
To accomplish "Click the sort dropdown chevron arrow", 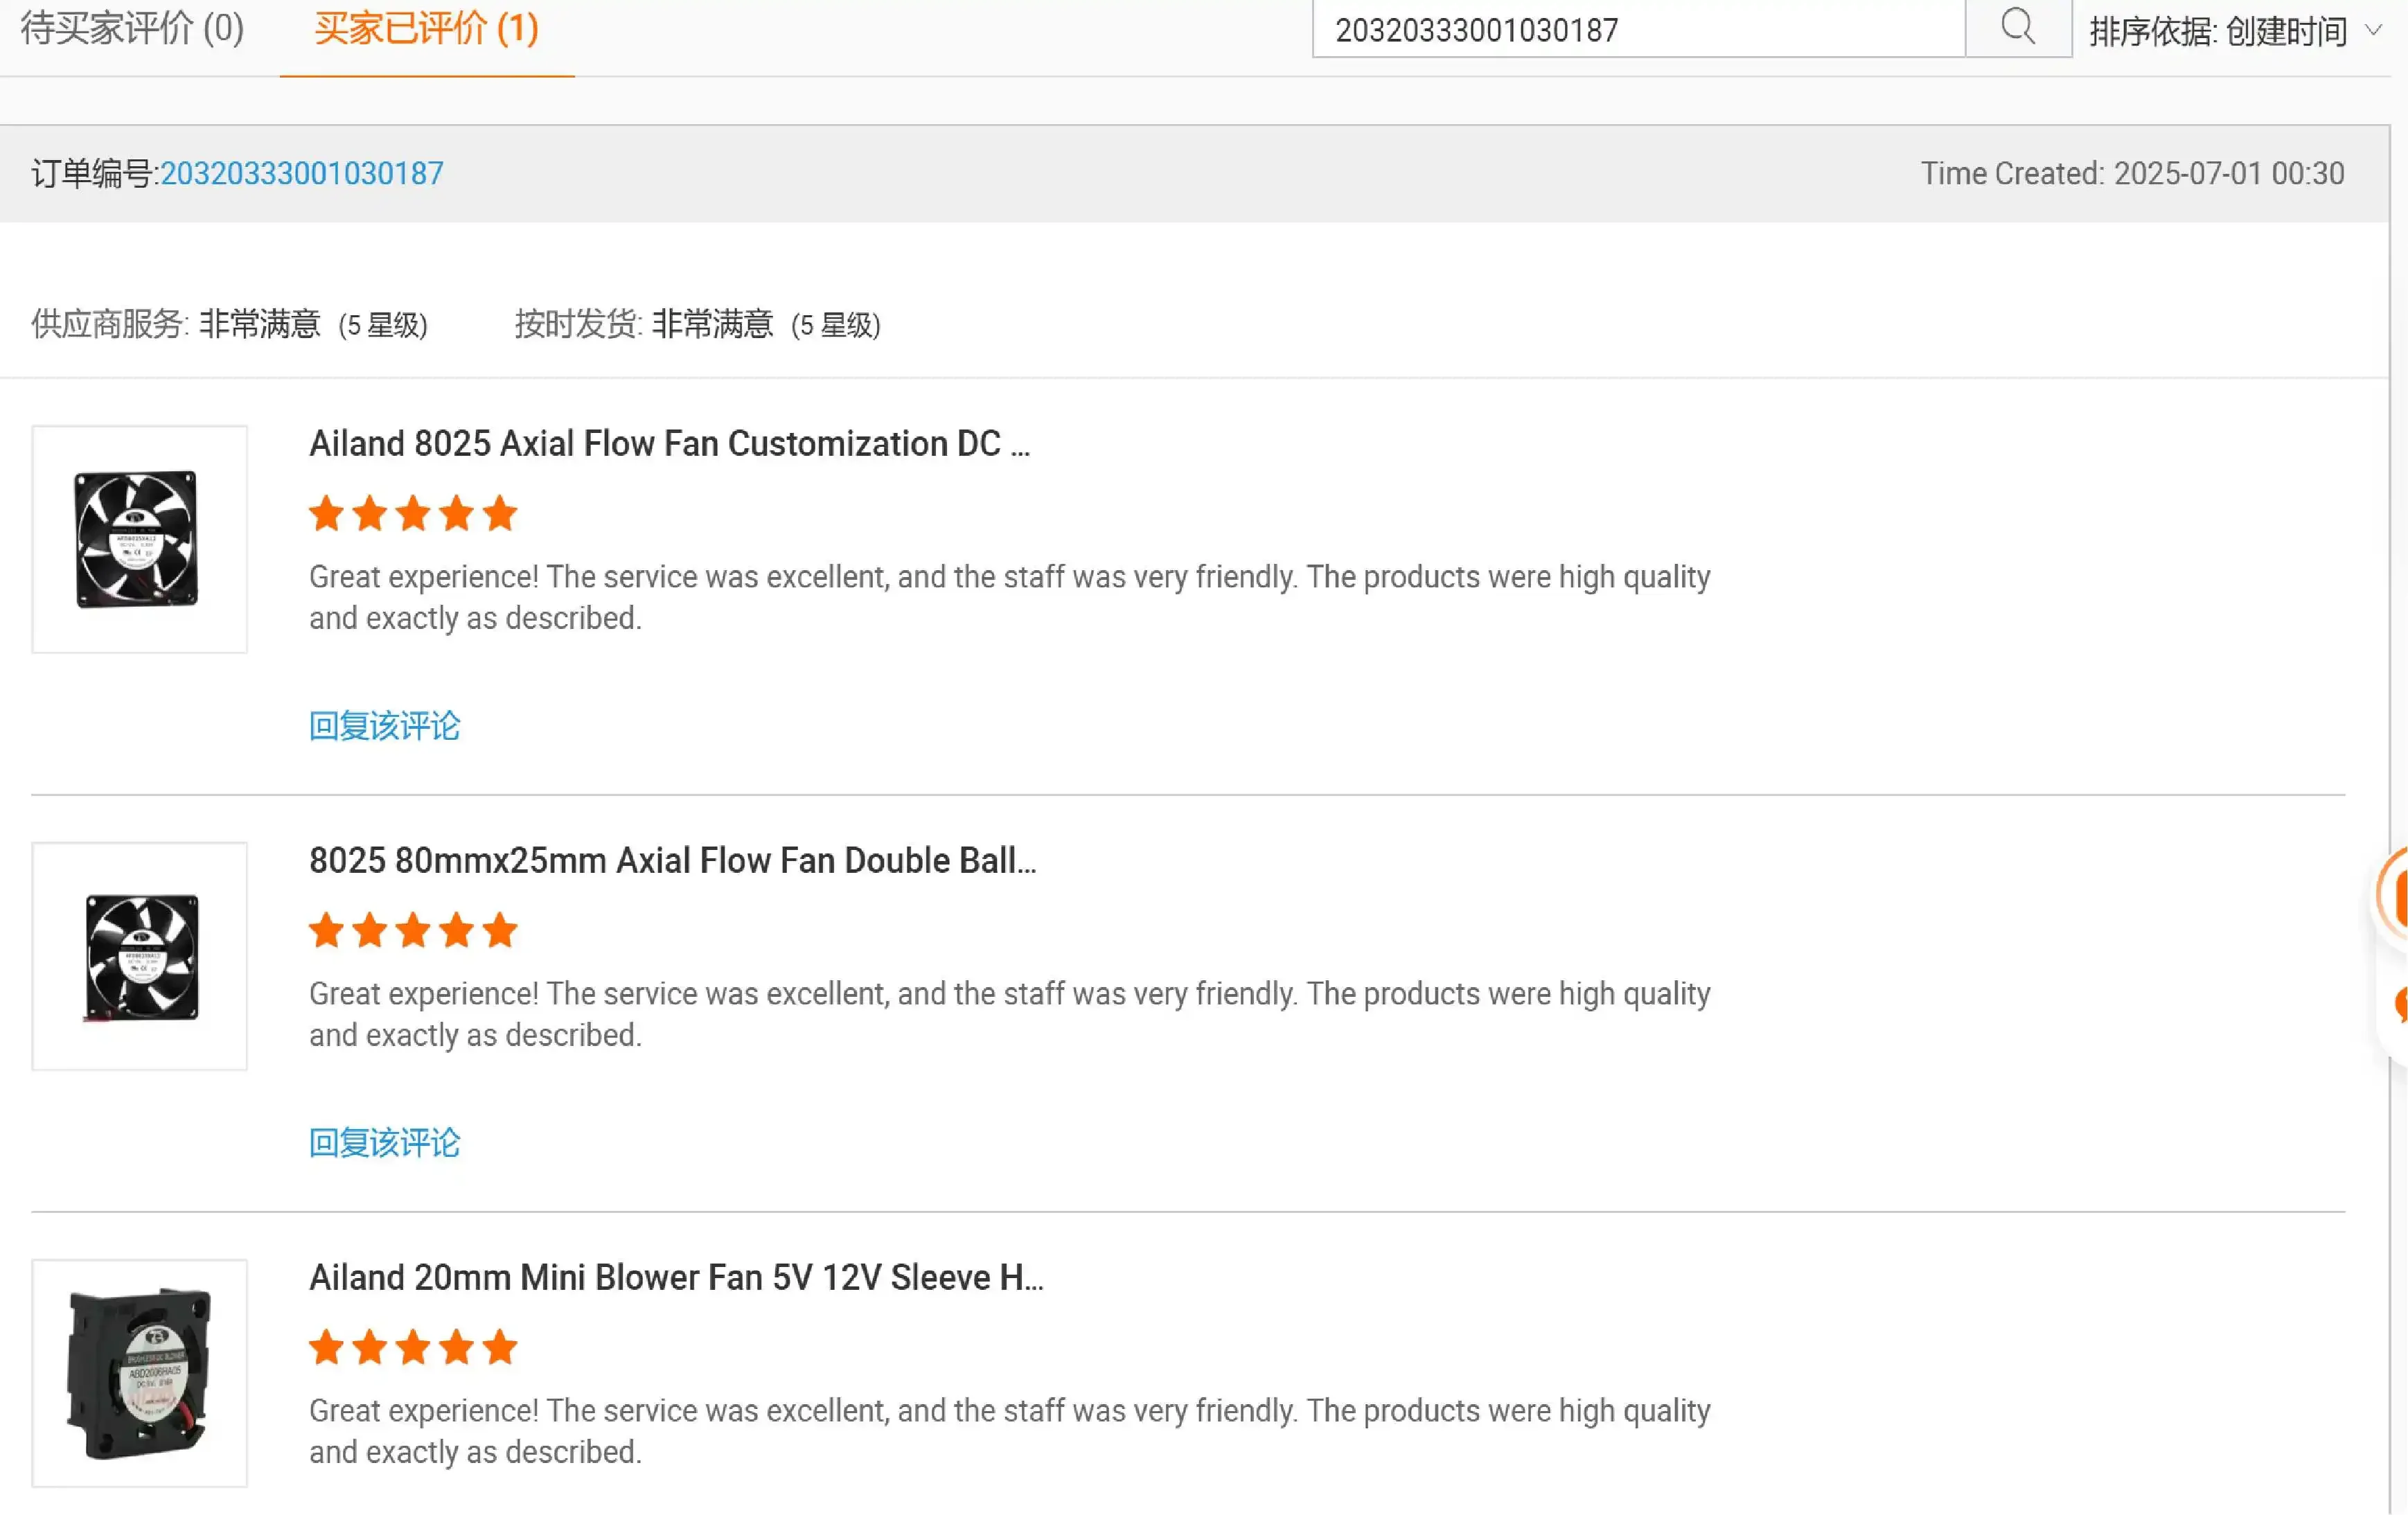I will point(2372,31).
